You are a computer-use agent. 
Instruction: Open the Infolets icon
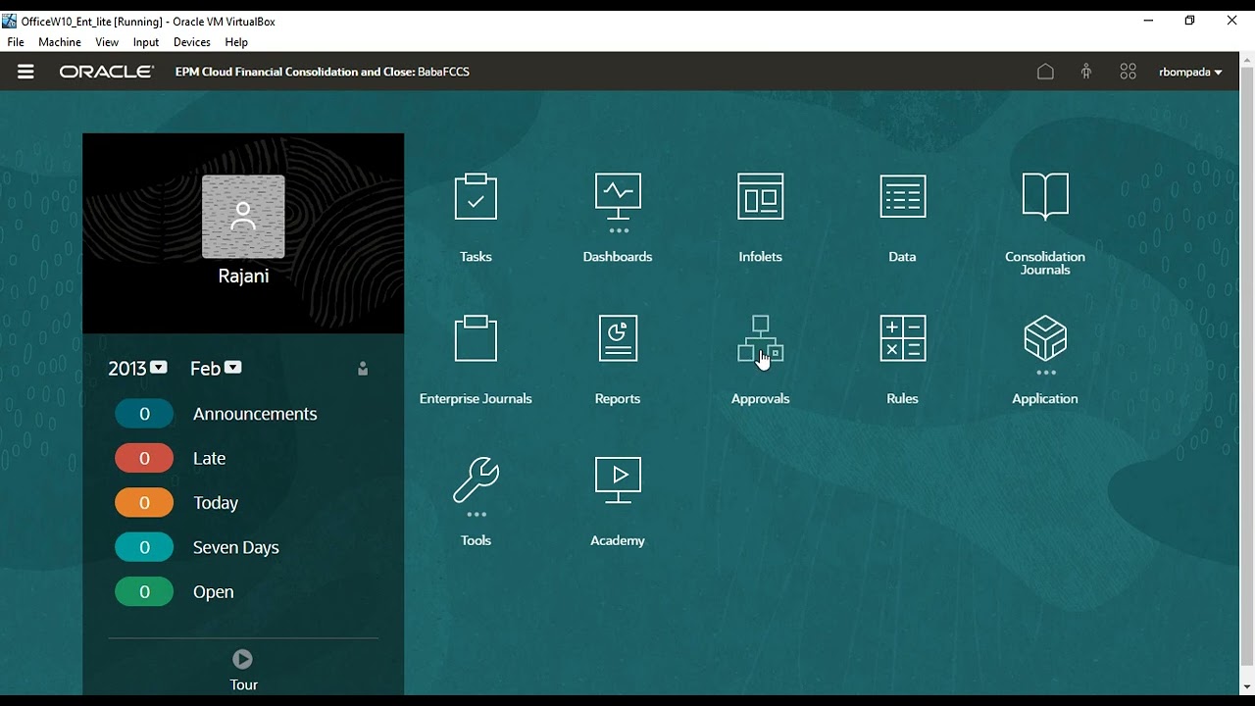pyautogui.click(x=760, y=196)
